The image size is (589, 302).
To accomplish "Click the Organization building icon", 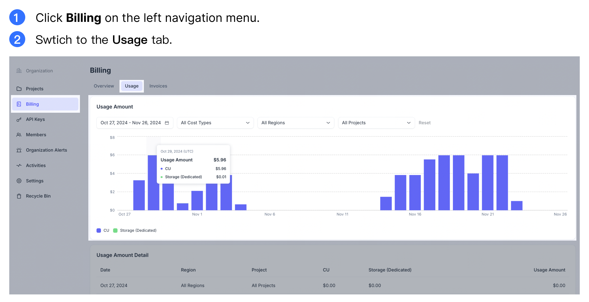I will point(19,71).
